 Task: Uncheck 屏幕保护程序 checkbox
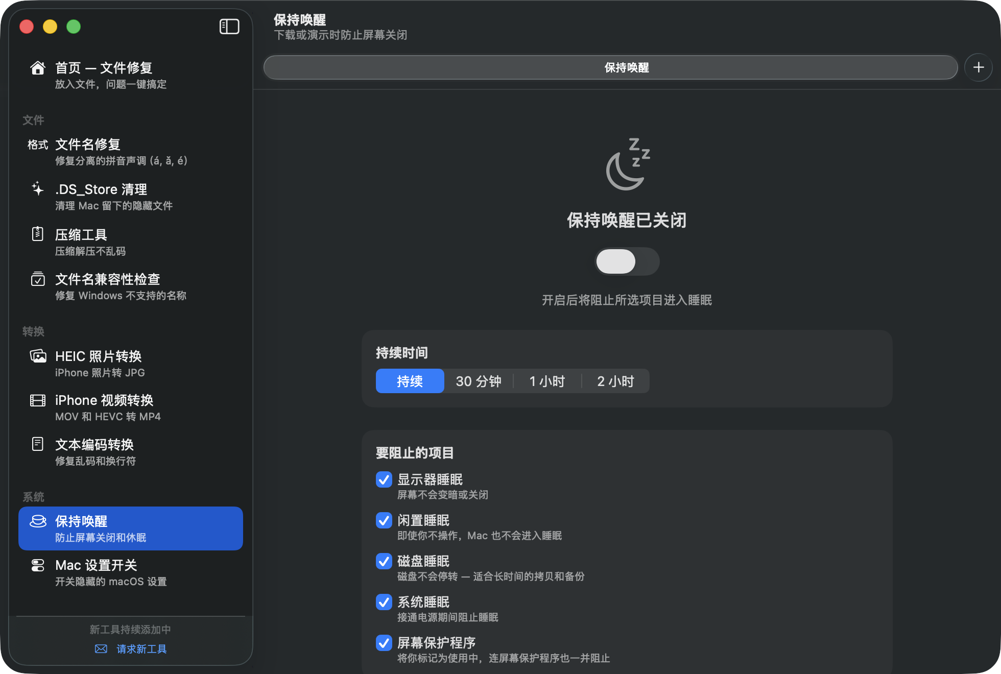(x=384, y=643)
